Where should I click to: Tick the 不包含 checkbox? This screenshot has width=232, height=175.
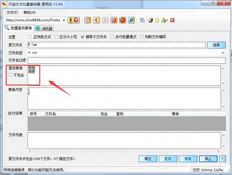click(x=10, y=75)
